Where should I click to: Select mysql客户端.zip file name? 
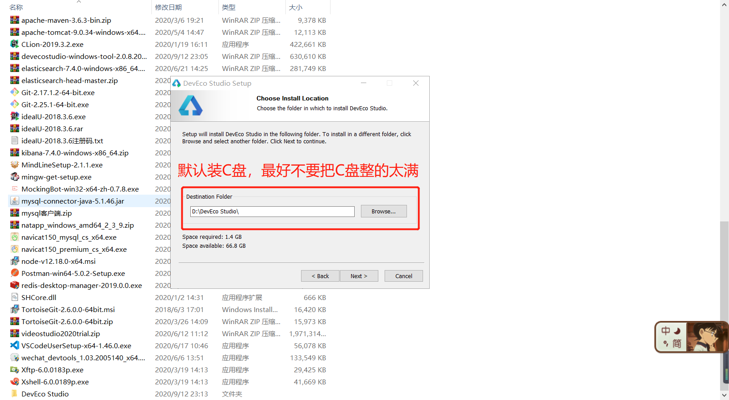pos(46,213)
